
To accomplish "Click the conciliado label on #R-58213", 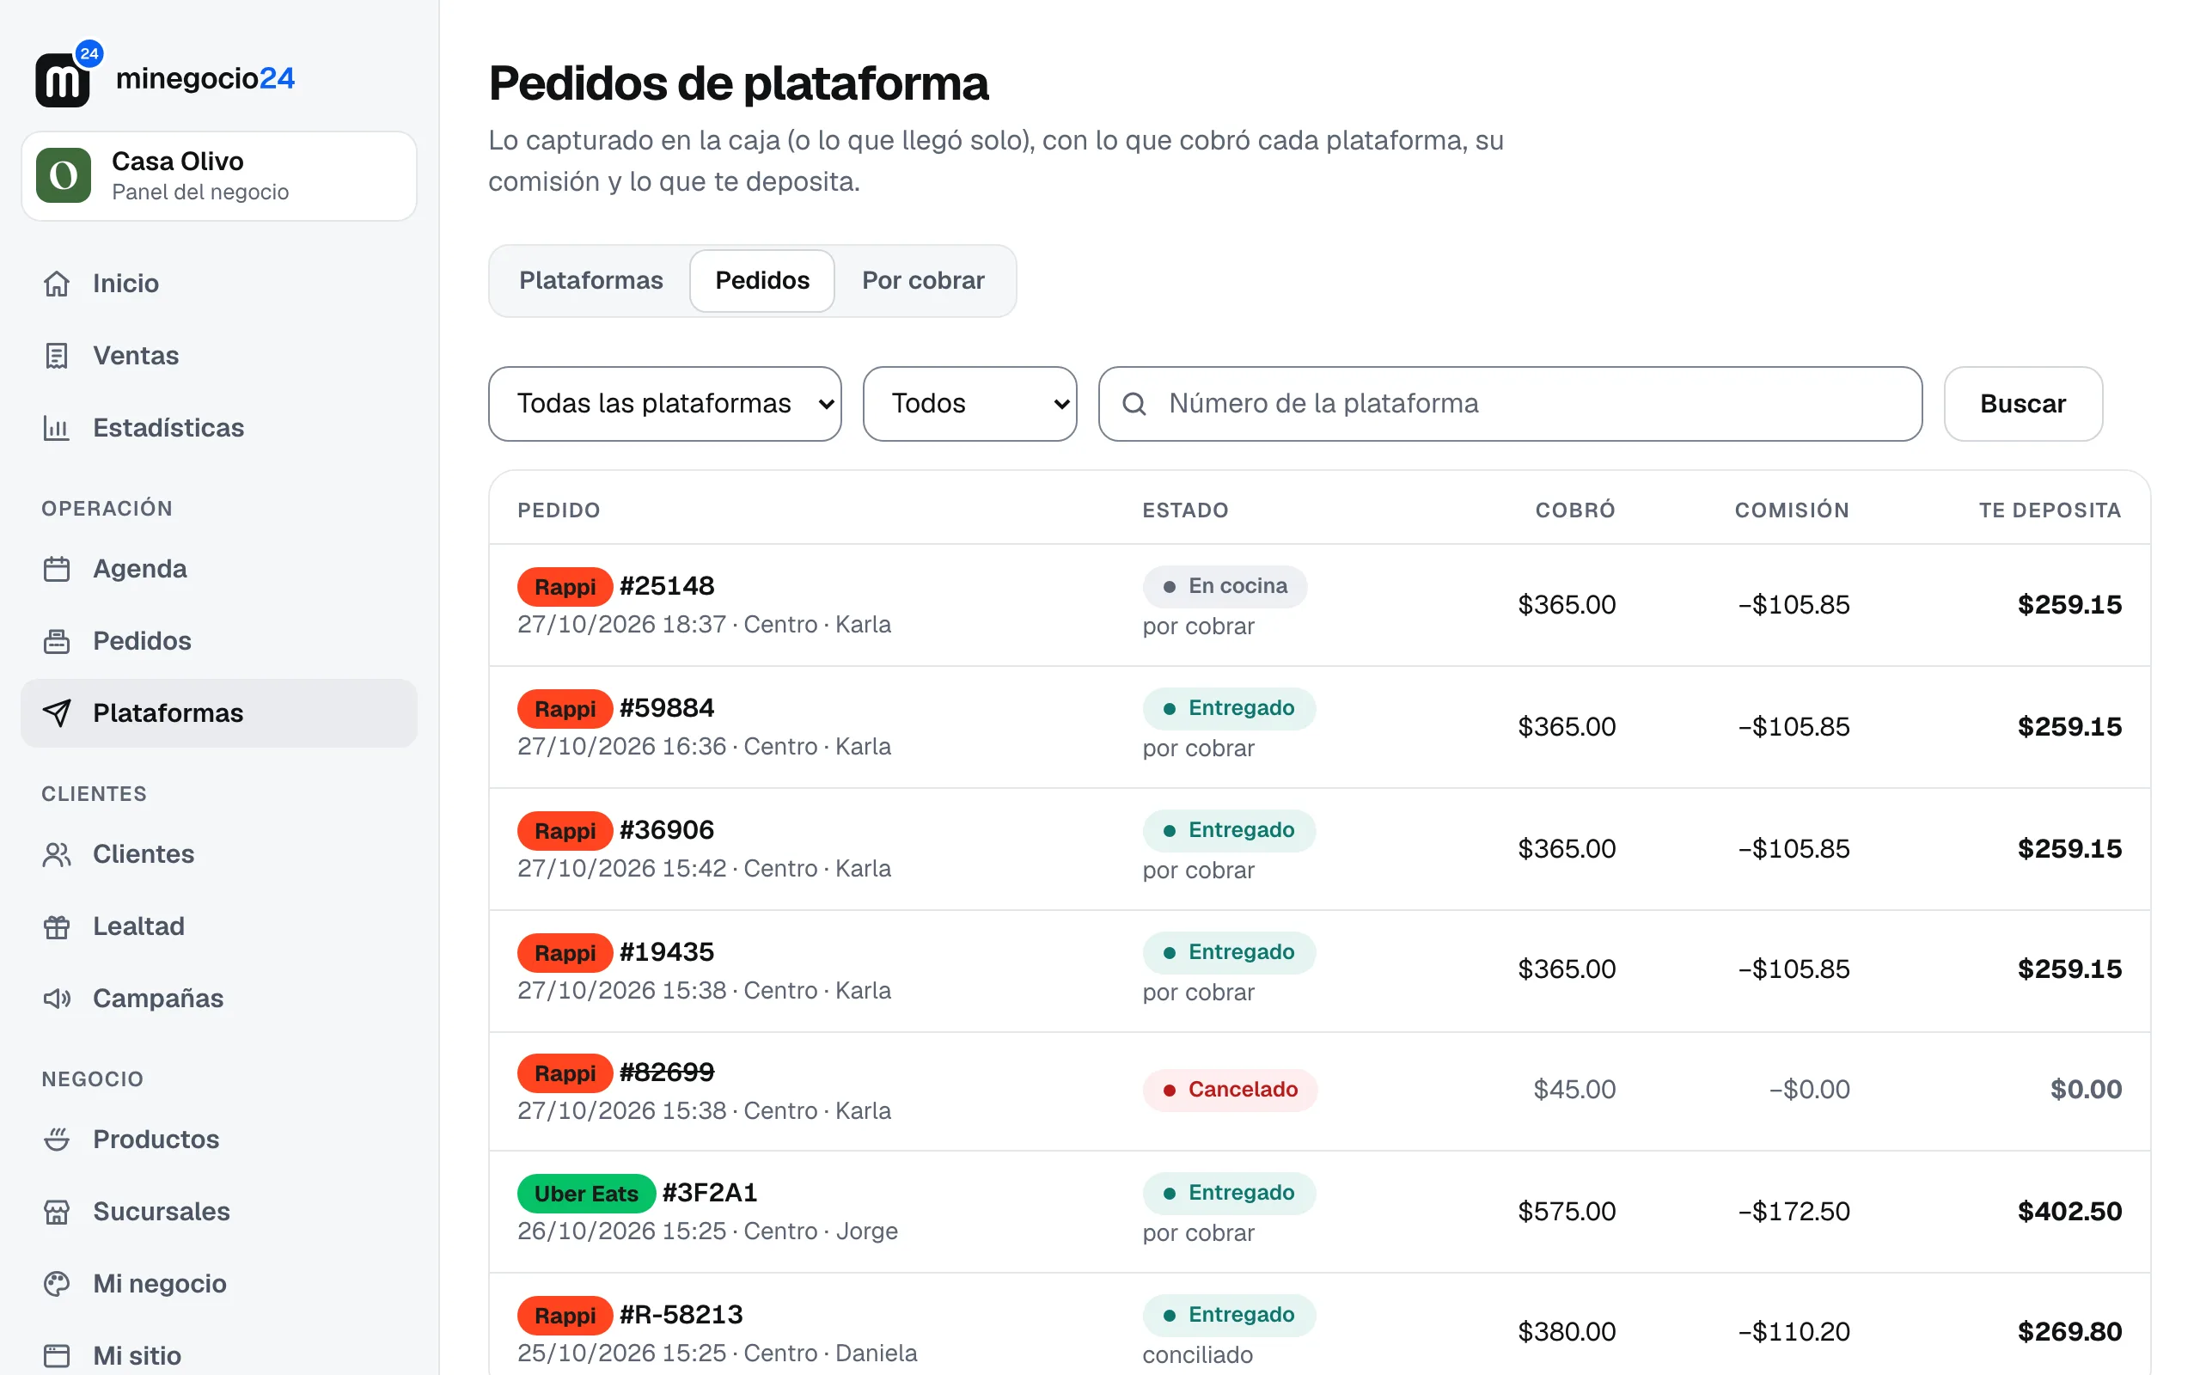I will coord(1197,1355).
